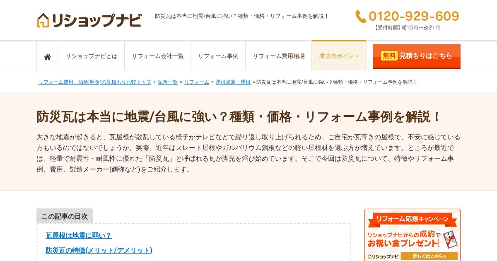The height and width of the screenshot is (261, 497).
Task: Click the orange phone icon
Action: click(360, 17)
